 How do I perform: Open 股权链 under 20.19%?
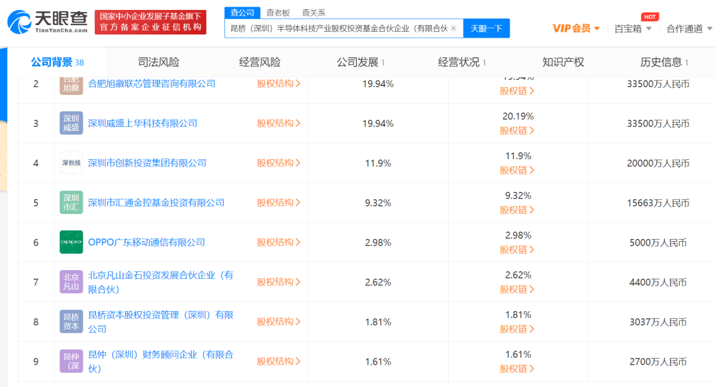[x=516, y=131]
